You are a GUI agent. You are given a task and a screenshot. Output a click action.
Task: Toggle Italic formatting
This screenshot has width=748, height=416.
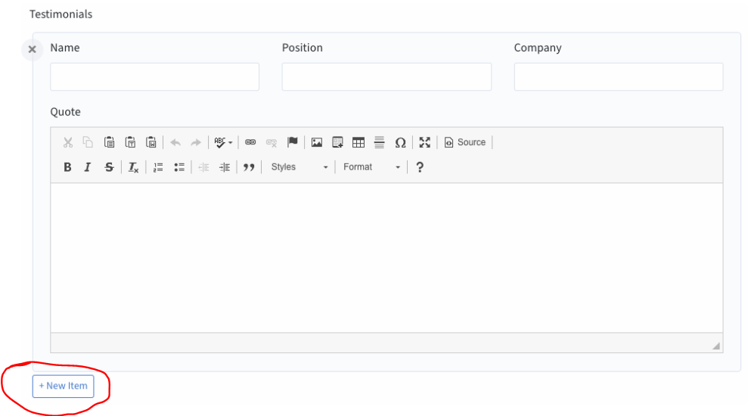pyautogui.click(x=88, y=167)
